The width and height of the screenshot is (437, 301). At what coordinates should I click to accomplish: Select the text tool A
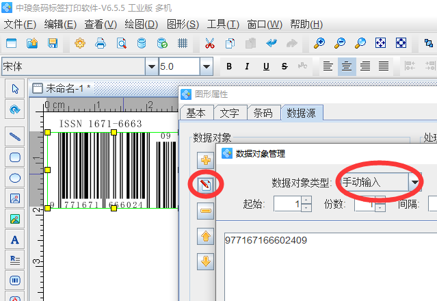(15, 239)
